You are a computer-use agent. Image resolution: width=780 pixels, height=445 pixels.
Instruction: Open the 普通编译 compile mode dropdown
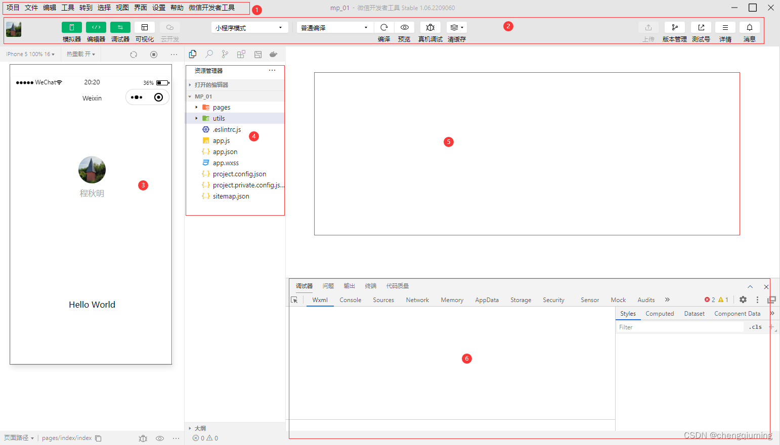click(x=335, y=28)
